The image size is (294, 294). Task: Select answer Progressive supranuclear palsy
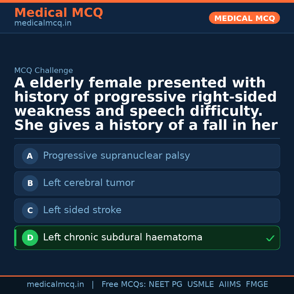click(x=117, y=156)
